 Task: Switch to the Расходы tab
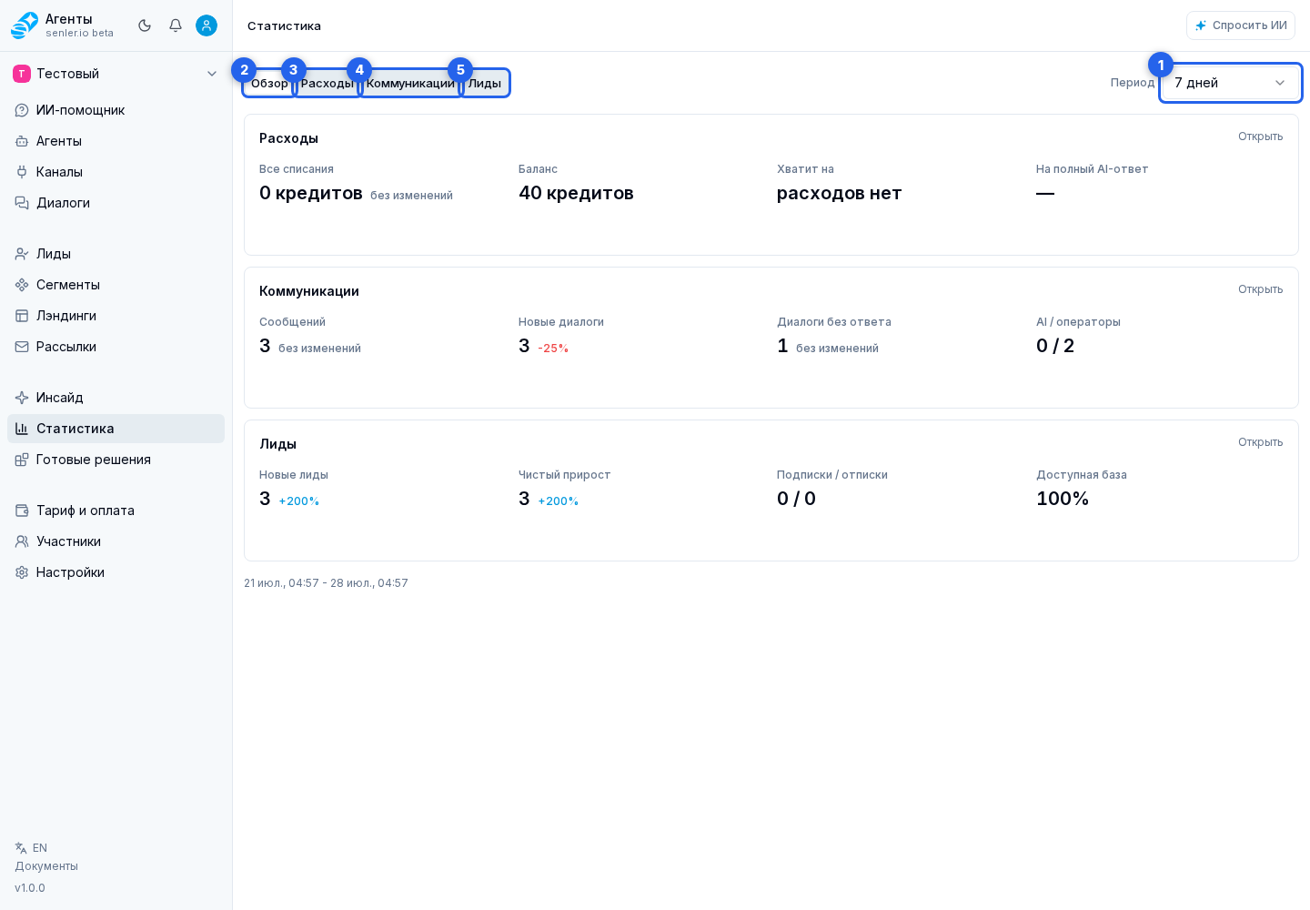(327, 83)
